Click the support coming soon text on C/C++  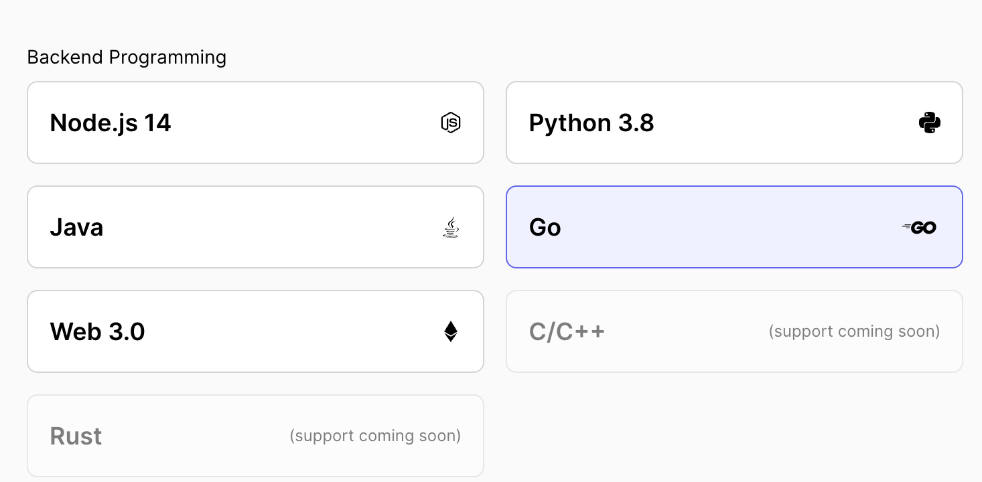tap(853, 331)
